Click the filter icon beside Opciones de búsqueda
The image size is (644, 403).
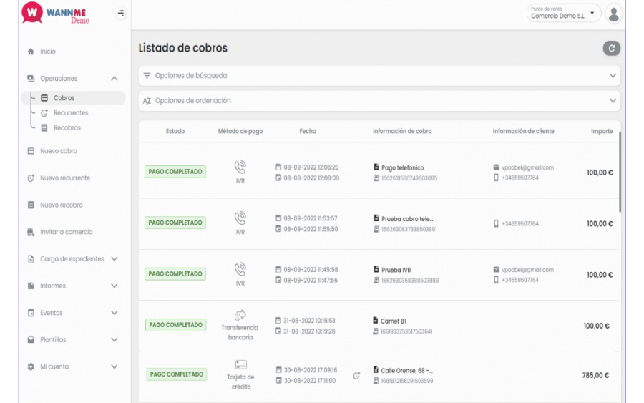tap(147, 76)
